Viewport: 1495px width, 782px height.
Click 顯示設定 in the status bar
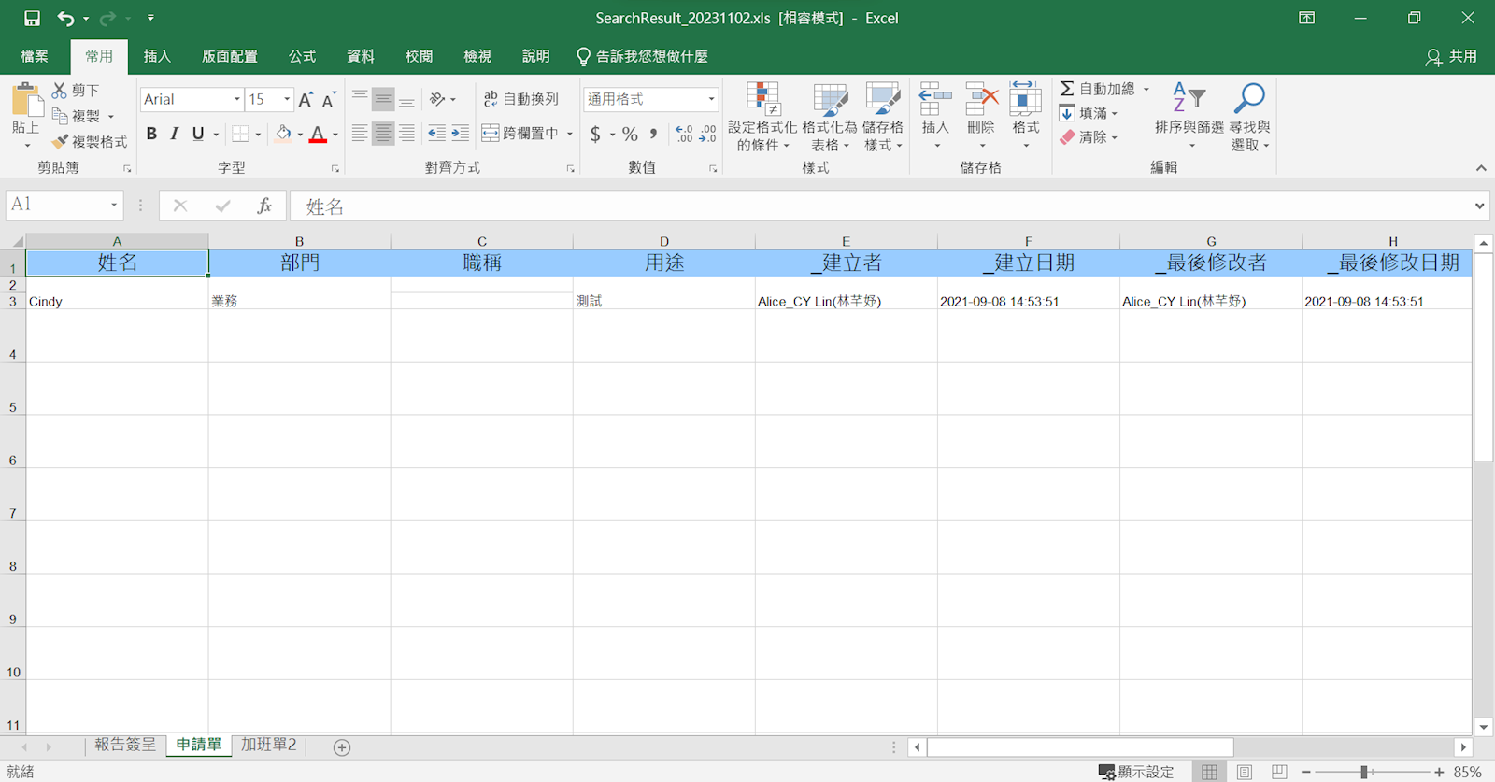1136,772
